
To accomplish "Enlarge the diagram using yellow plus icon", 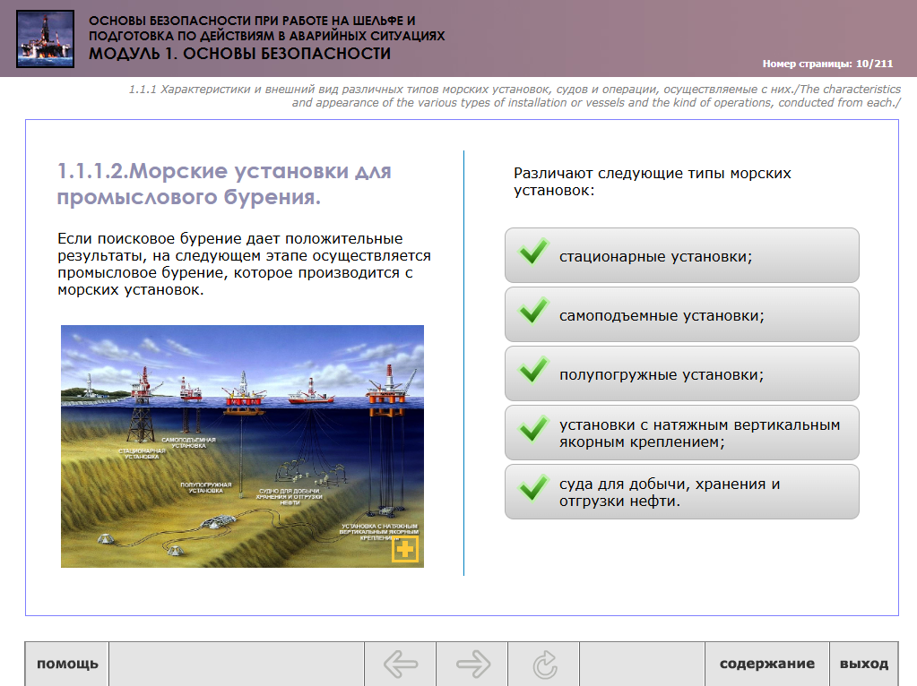I will pos(405,549).
